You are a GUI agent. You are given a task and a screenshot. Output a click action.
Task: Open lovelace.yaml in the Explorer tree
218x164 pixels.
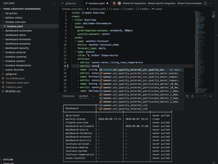[29, 26]
